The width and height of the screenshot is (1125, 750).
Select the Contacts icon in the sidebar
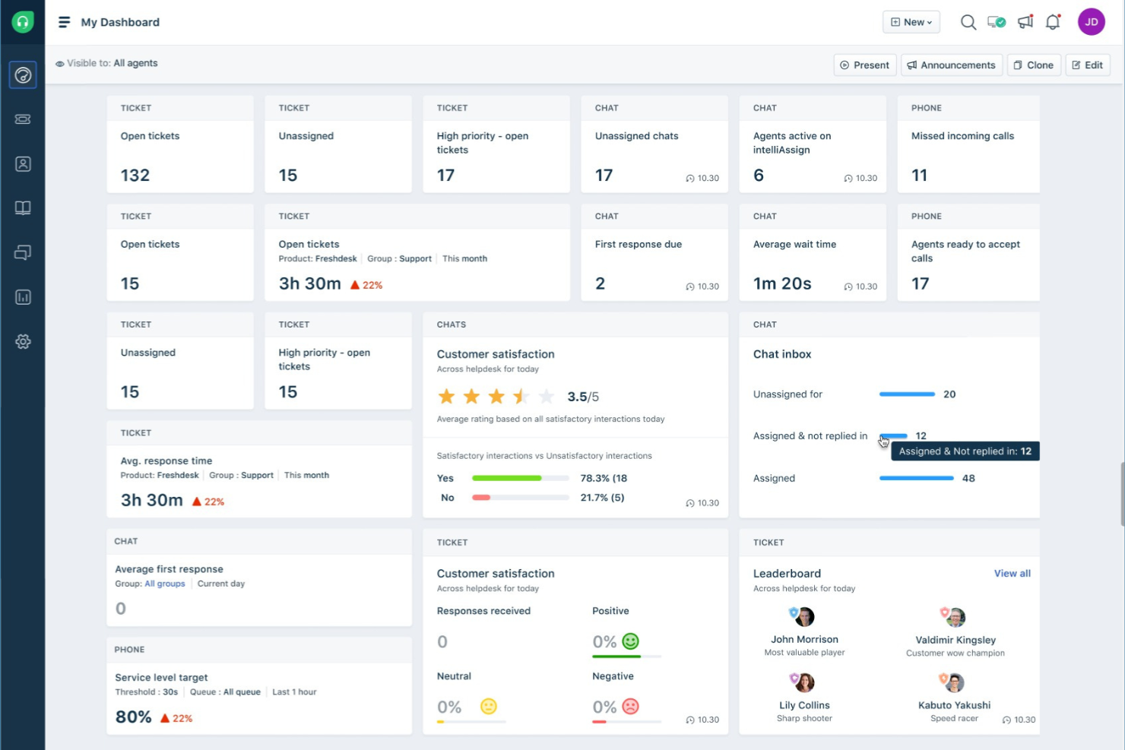tap(23, 163)
